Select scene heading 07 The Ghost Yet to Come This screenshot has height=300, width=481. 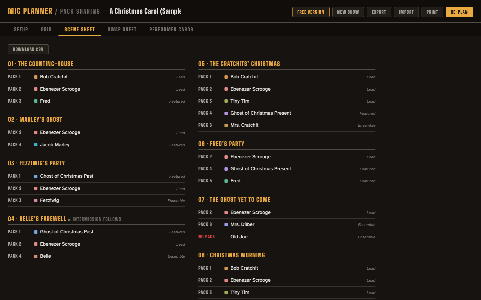pyautogui.click(x=234, y=199)
